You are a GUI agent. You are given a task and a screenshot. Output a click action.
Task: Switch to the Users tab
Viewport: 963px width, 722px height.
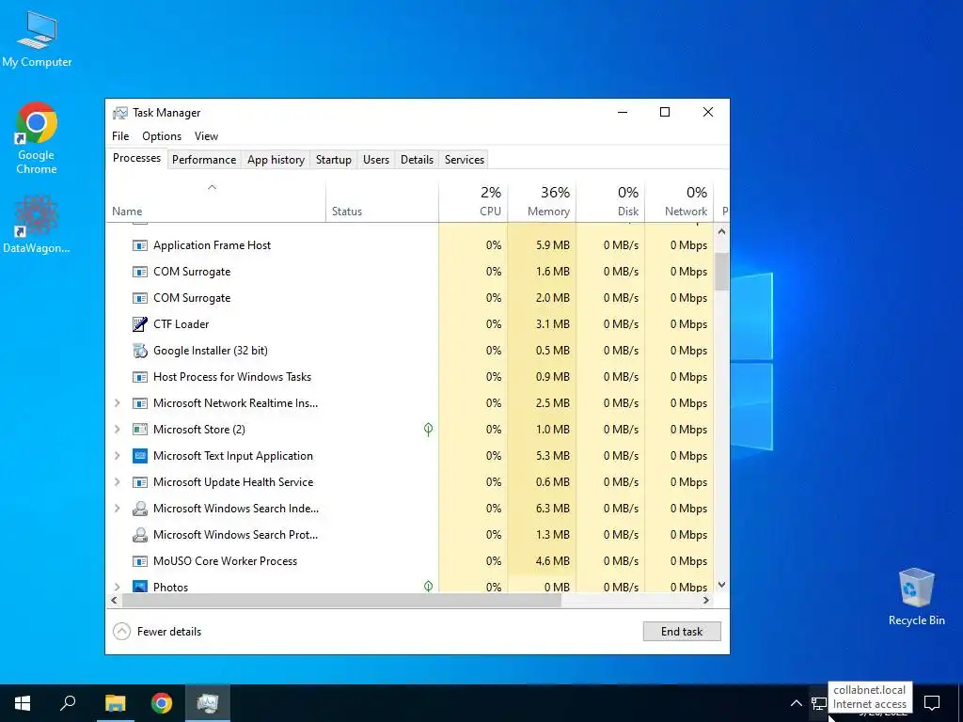pyautogui.click(x=376, y=160)
